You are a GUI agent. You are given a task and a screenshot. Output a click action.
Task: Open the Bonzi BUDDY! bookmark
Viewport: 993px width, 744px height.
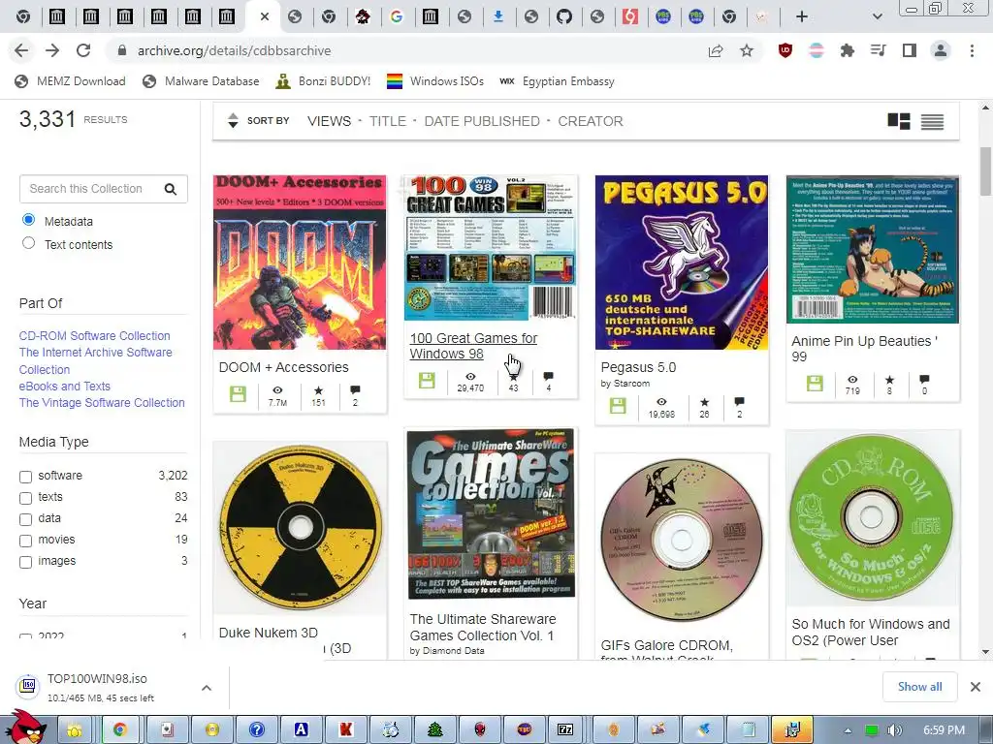(323, 81)
